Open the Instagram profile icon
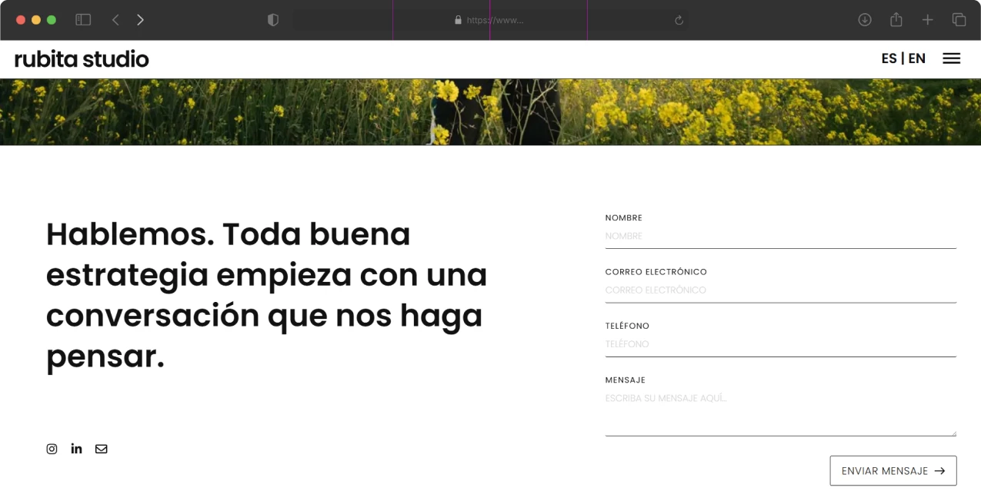This screenshot has height=504, width=981. point(52,449)
